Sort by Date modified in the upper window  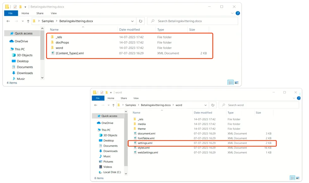pos(129,30)
